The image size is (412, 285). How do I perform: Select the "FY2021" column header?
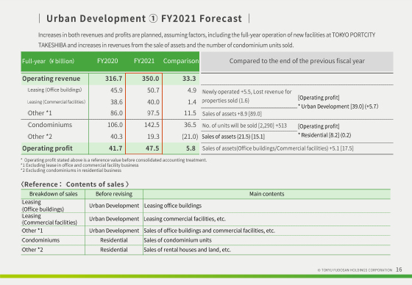click(144, 61)
